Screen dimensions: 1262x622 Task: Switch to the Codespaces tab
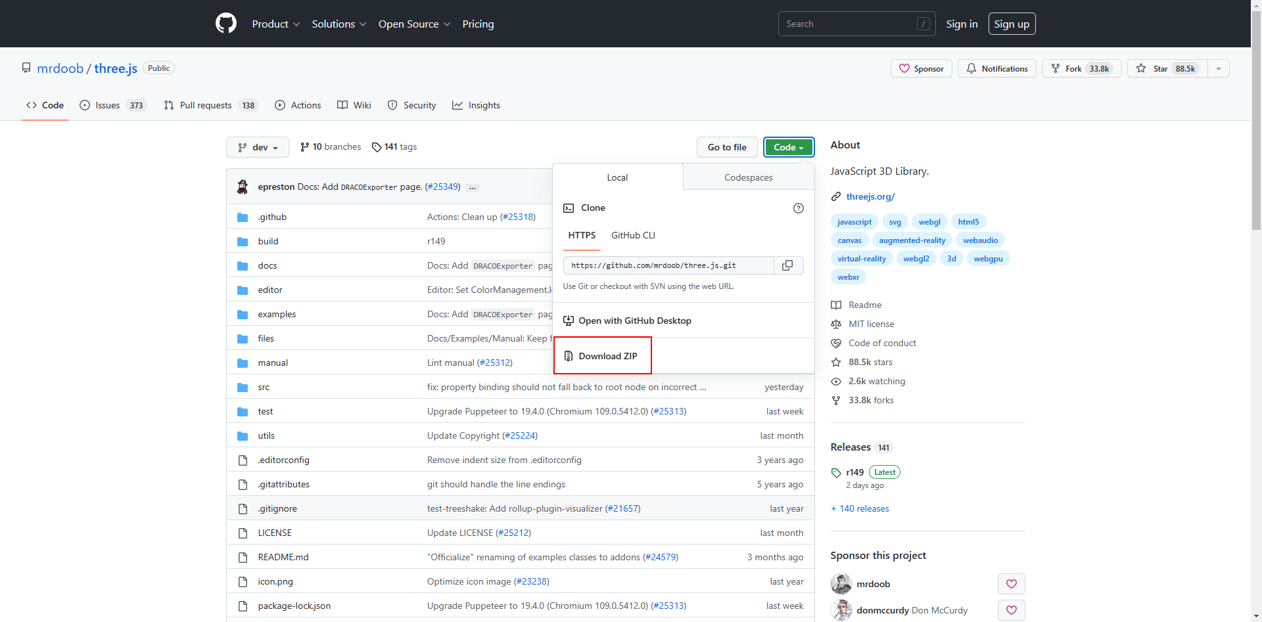[749, 177]
